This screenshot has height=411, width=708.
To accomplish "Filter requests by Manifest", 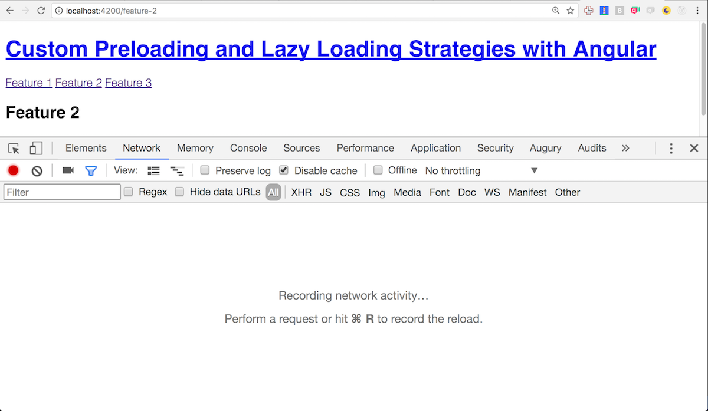I will 527,192.
